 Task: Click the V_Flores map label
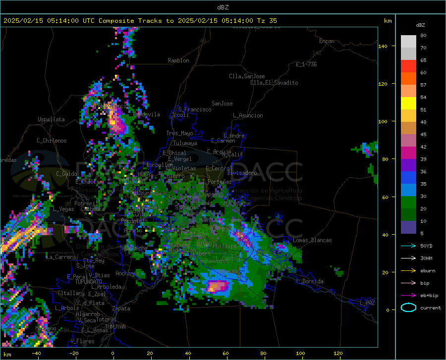[82, 341]
